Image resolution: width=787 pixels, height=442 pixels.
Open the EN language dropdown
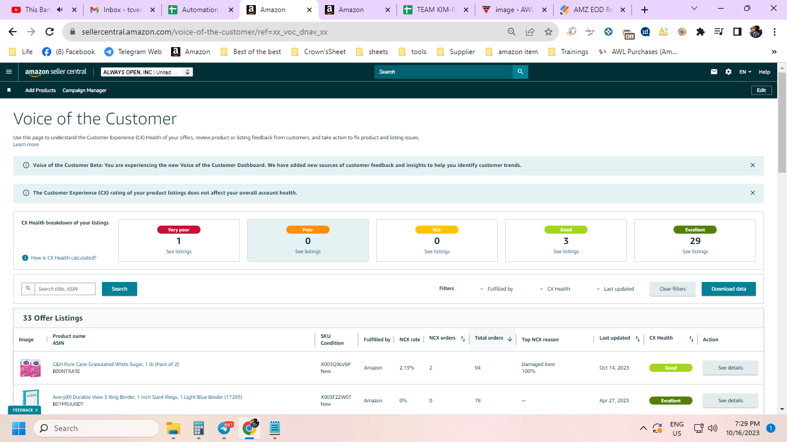(746, 72)
